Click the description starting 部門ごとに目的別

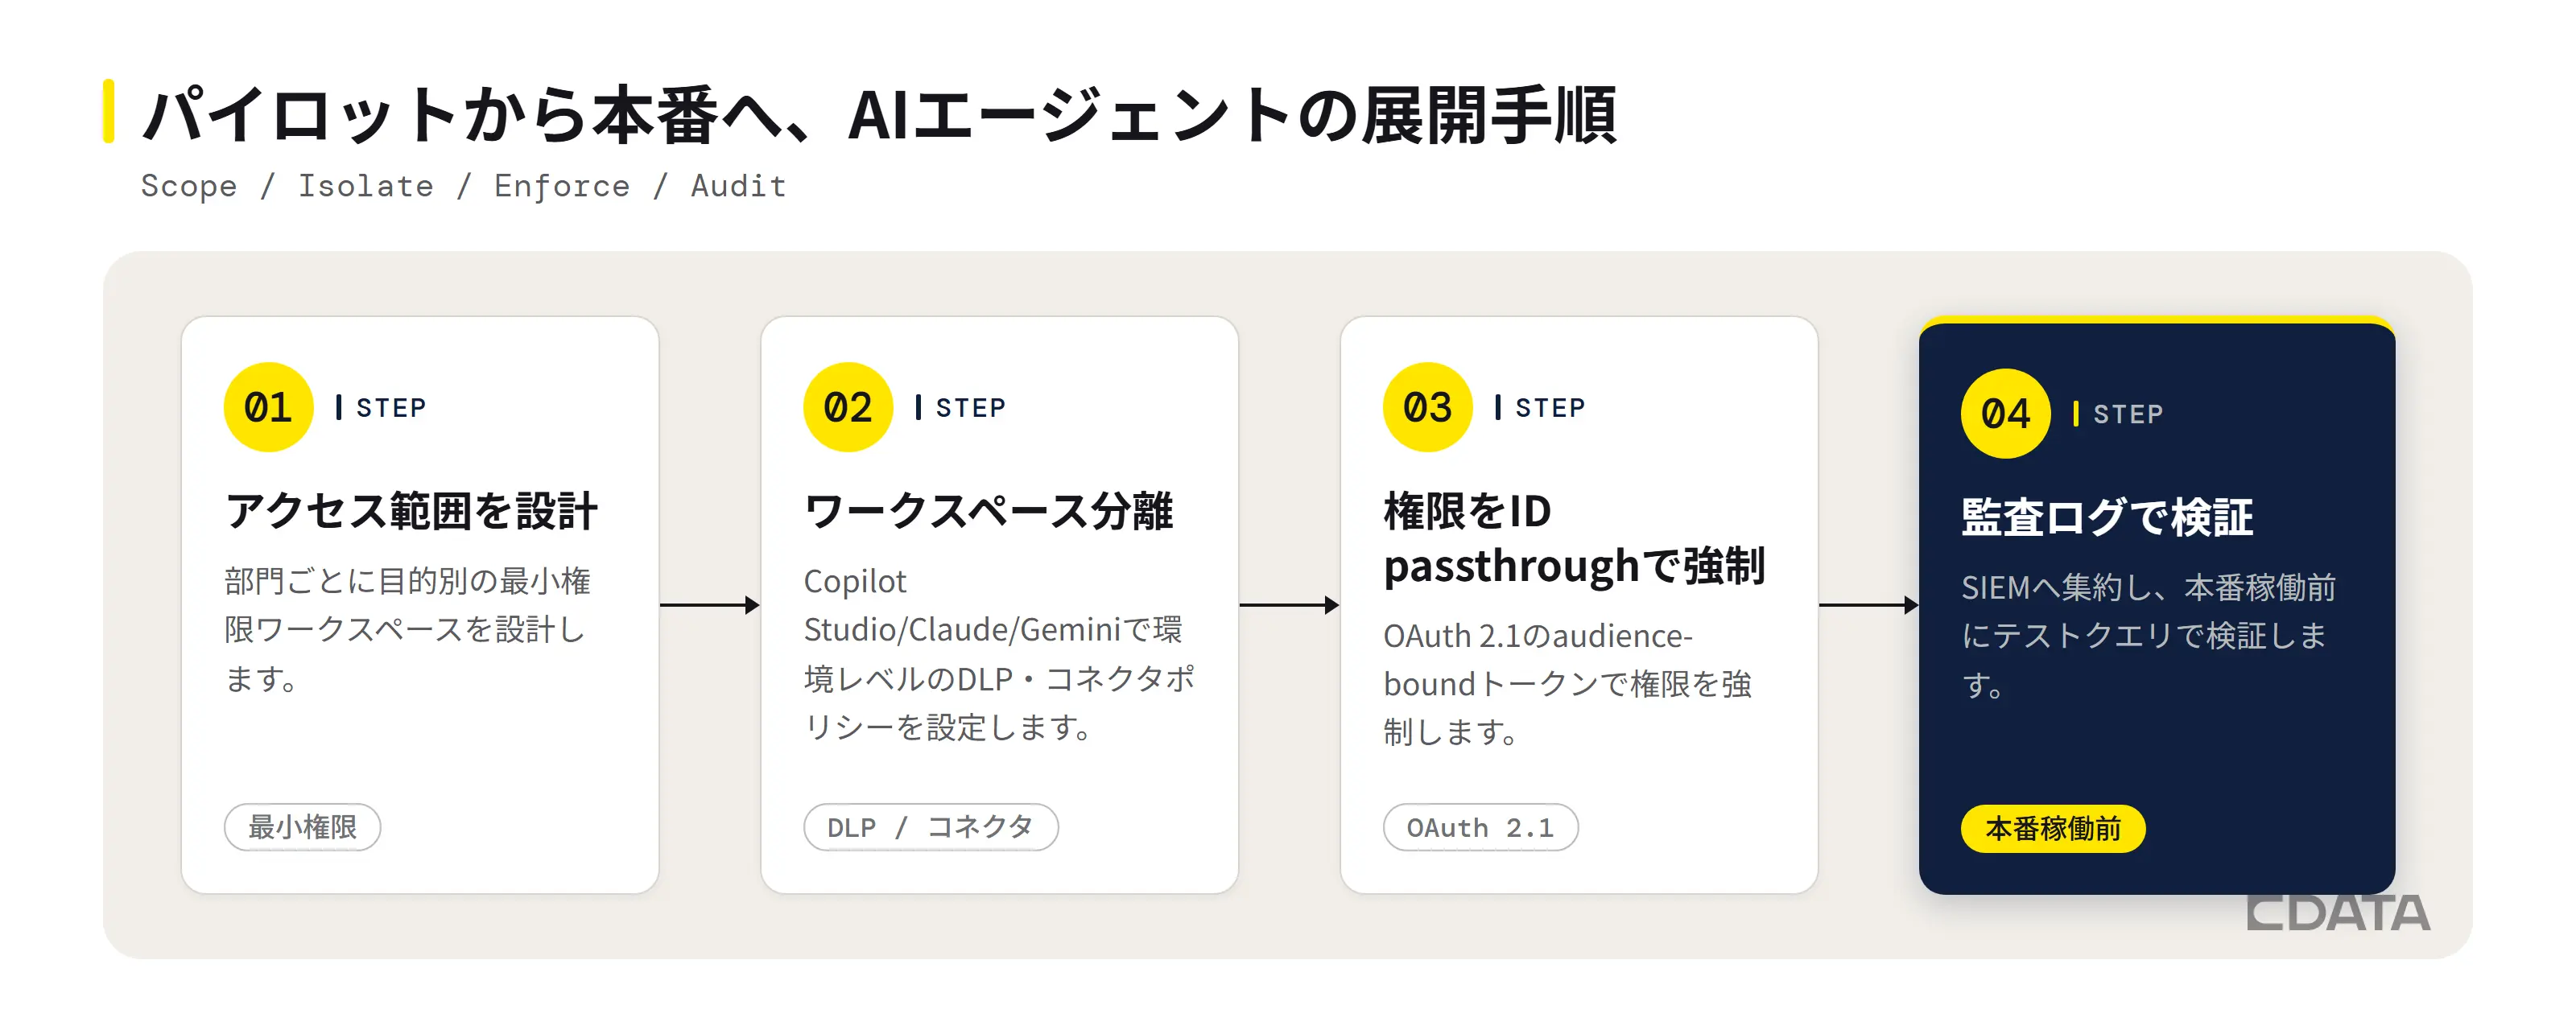pyautogui.click(x=407, y=630)
